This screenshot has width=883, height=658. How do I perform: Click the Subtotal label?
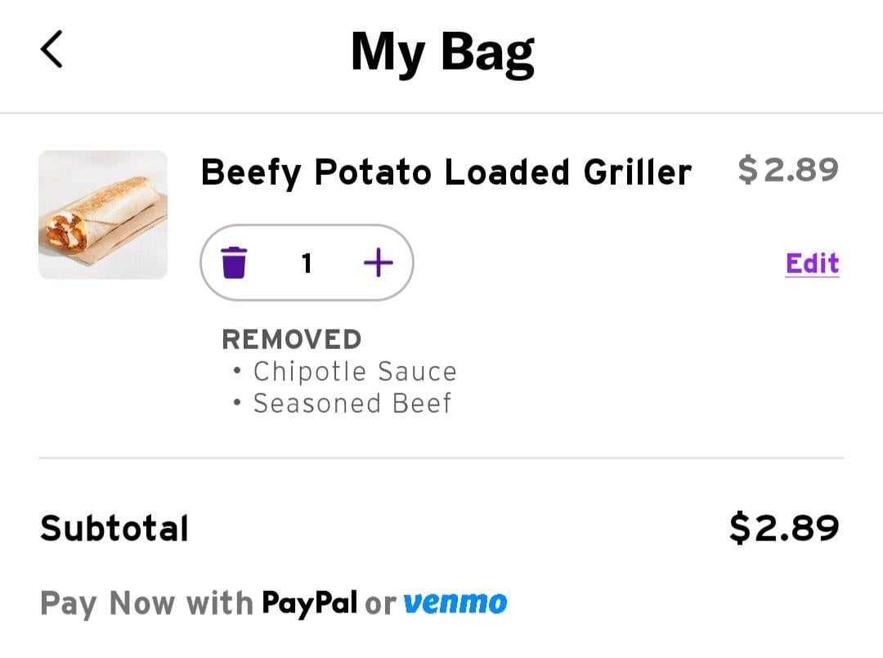pyautogui.click(x=114, y=528)
